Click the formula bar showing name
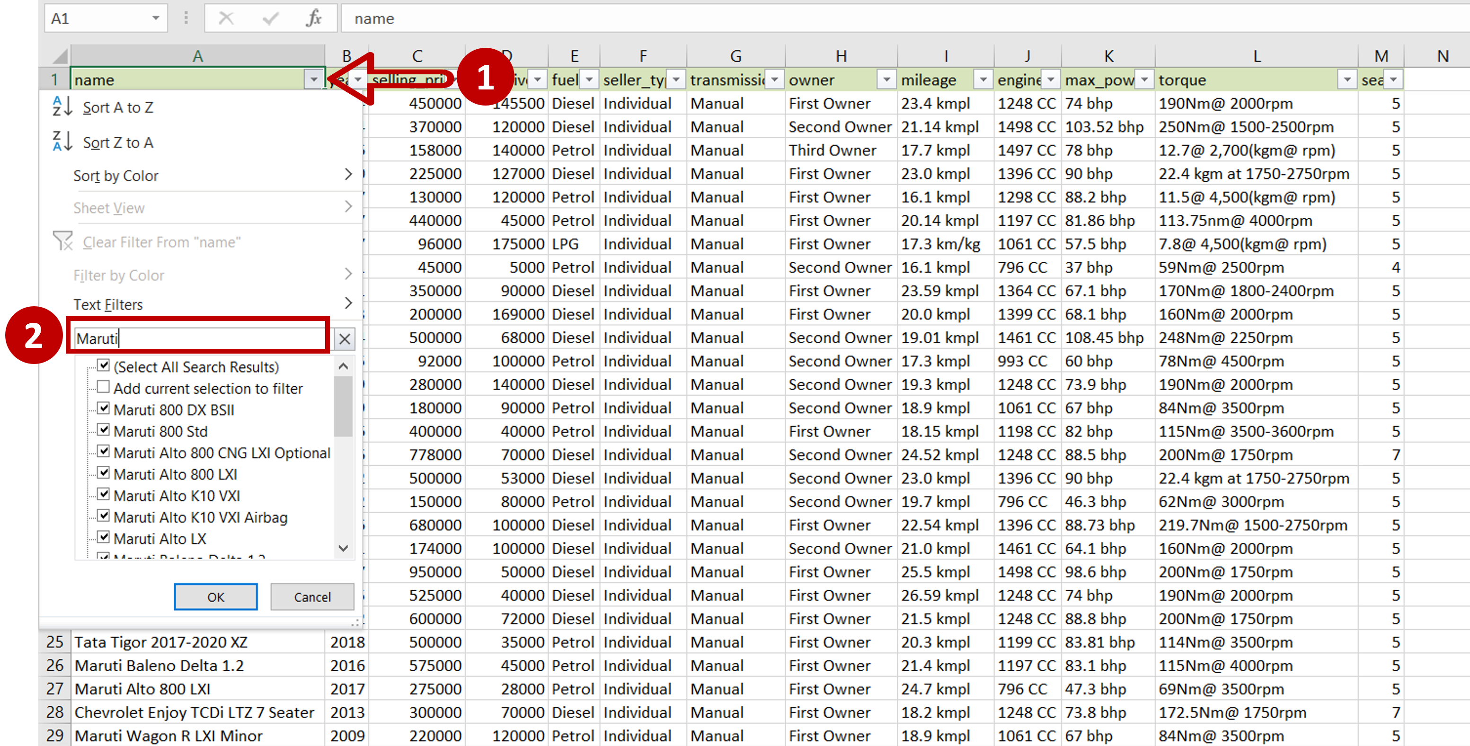 (905, 18)
